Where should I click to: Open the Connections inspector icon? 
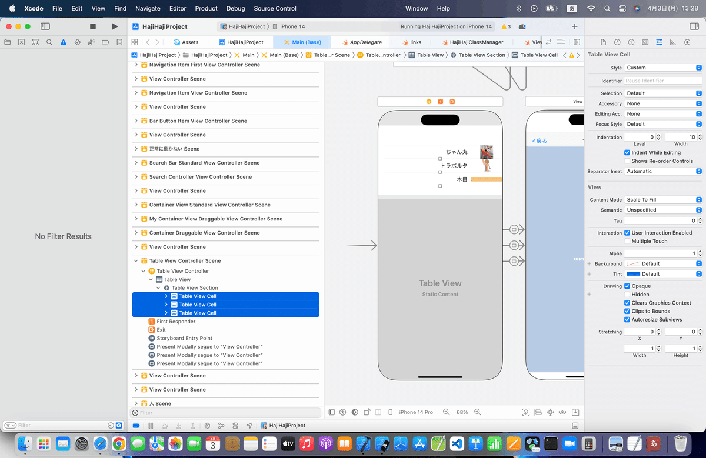point(687,42)
